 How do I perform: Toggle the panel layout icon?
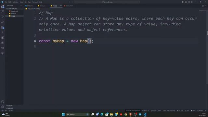pos(186,2)
